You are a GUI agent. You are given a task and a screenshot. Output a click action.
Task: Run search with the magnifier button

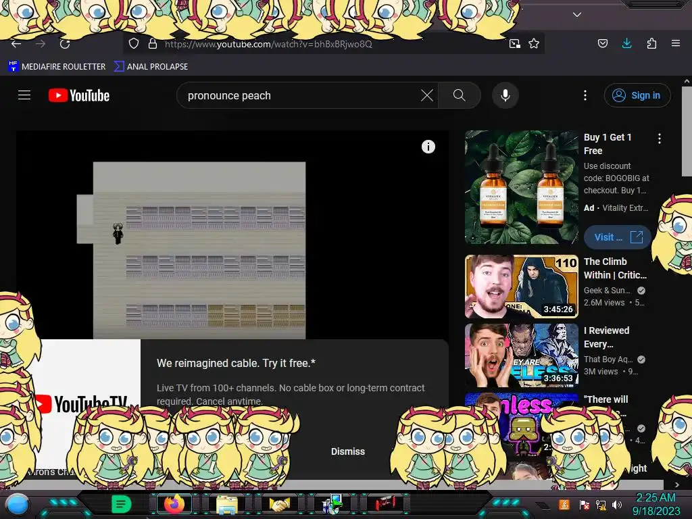click(x=460, y=95)
